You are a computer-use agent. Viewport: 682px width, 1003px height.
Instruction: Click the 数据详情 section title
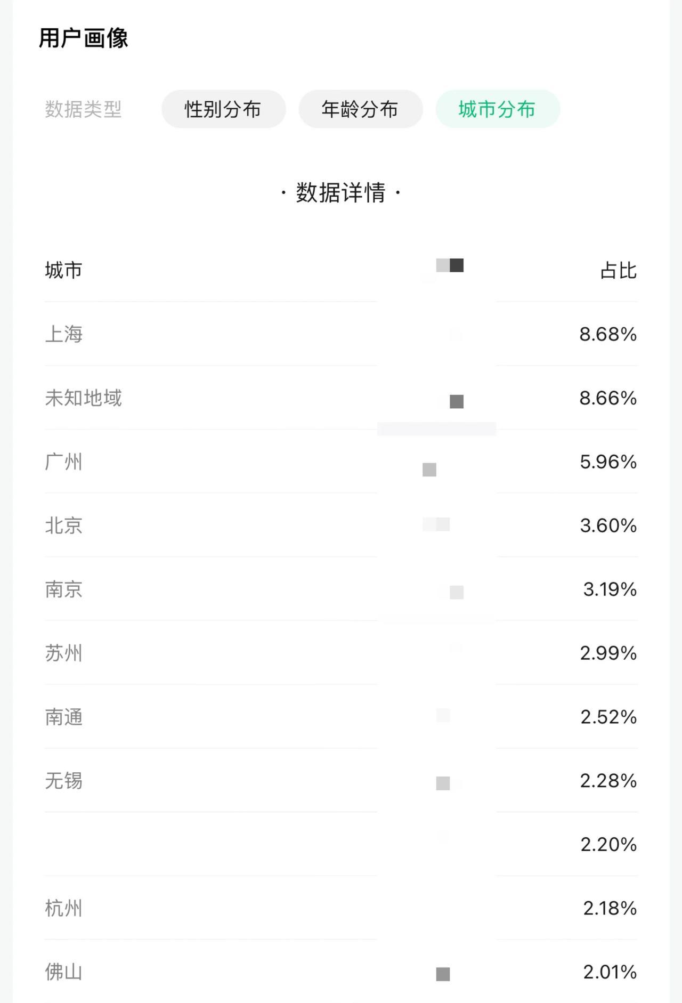(341, 192)
